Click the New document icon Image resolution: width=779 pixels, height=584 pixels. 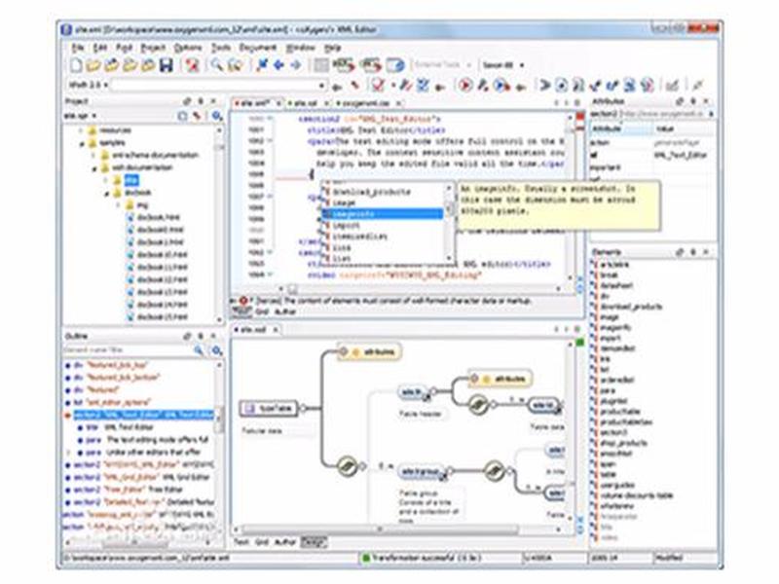pyautogui.click(x=76, y=64)
